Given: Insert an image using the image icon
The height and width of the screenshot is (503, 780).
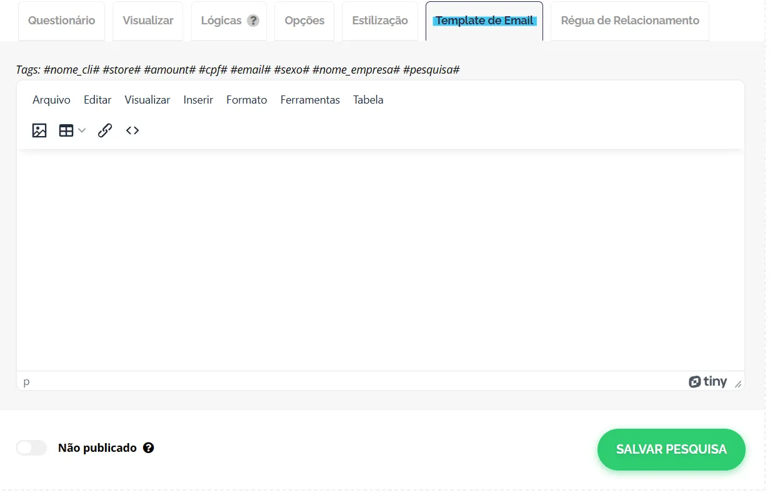Looking at the screenshot, I should 39,130.
